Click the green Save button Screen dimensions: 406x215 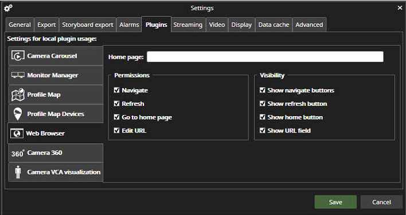click(x=335, y=202)
